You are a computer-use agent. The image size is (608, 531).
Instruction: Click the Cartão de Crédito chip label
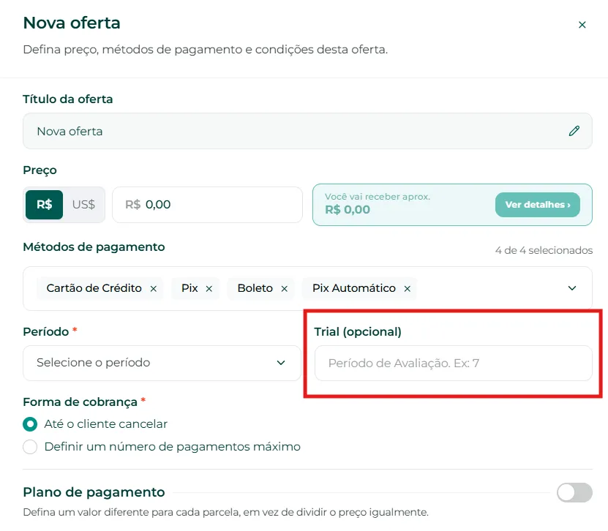click(94, 288)
